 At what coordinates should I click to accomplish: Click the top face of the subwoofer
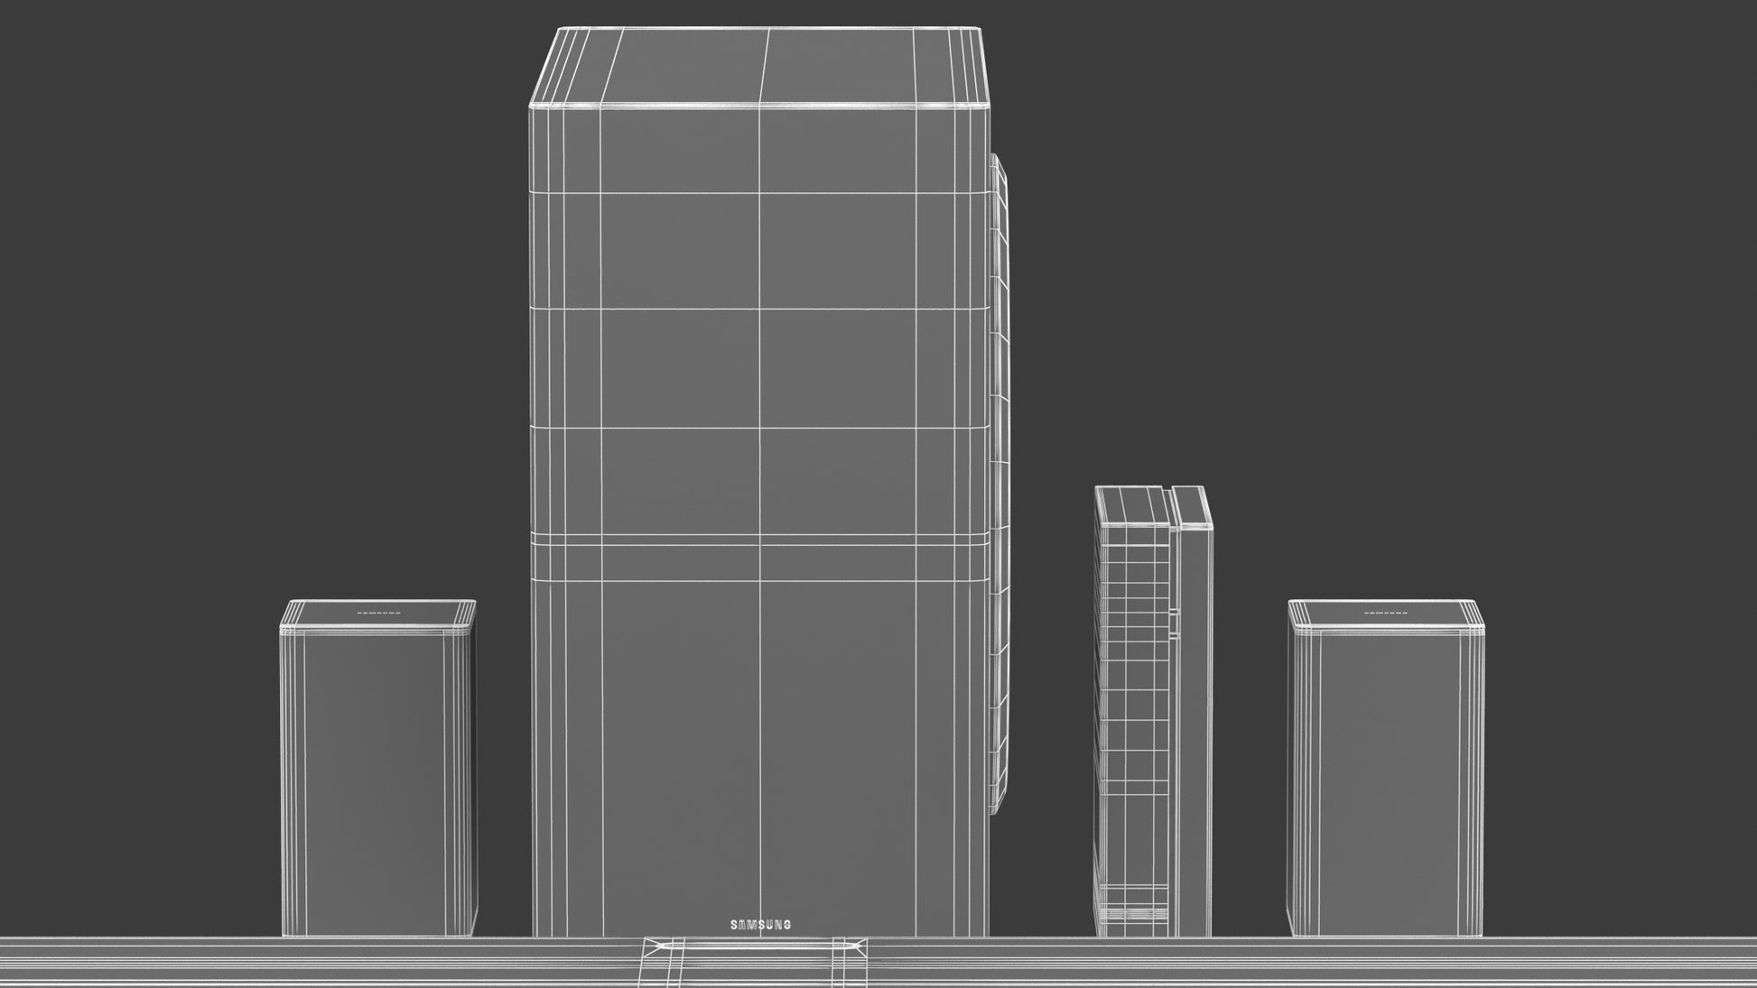(x=758, y=68)
